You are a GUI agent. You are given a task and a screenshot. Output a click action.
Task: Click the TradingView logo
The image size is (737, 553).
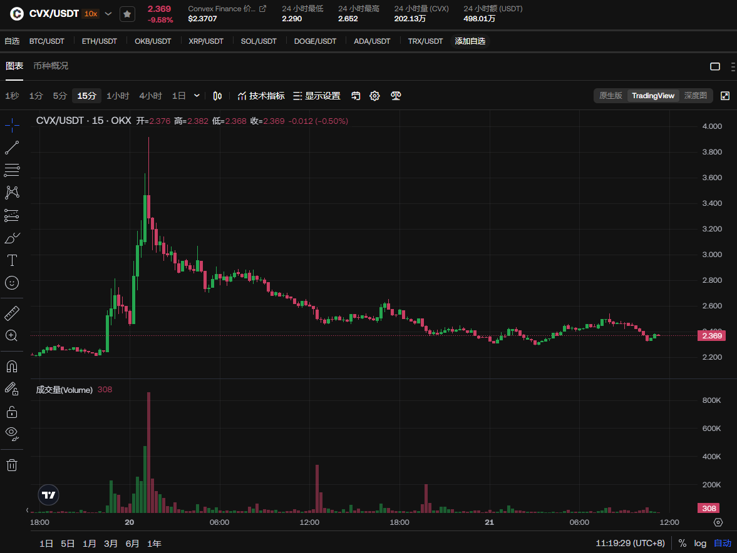click(48, 495)
